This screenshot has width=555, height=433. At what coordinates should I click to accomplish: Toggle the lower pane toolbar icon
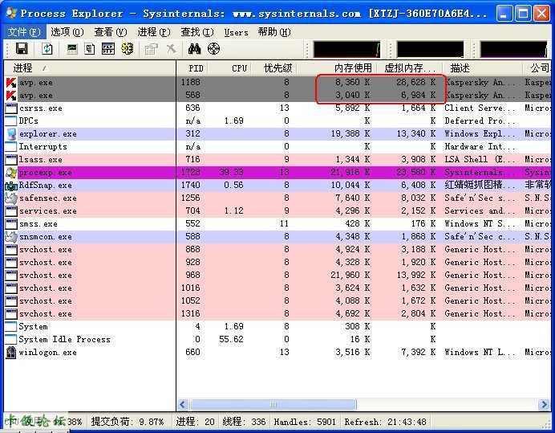tap(108, 48)
